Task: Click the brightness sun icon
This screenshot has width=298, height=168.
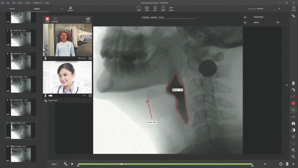Action: point(293,137)
